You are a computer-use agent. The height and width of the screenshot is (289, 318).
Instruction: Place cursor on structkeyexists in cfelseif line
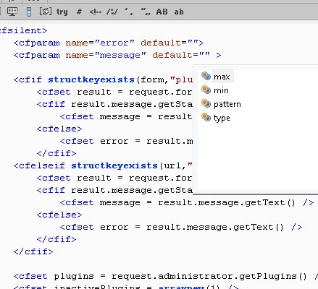coord(114,165)
